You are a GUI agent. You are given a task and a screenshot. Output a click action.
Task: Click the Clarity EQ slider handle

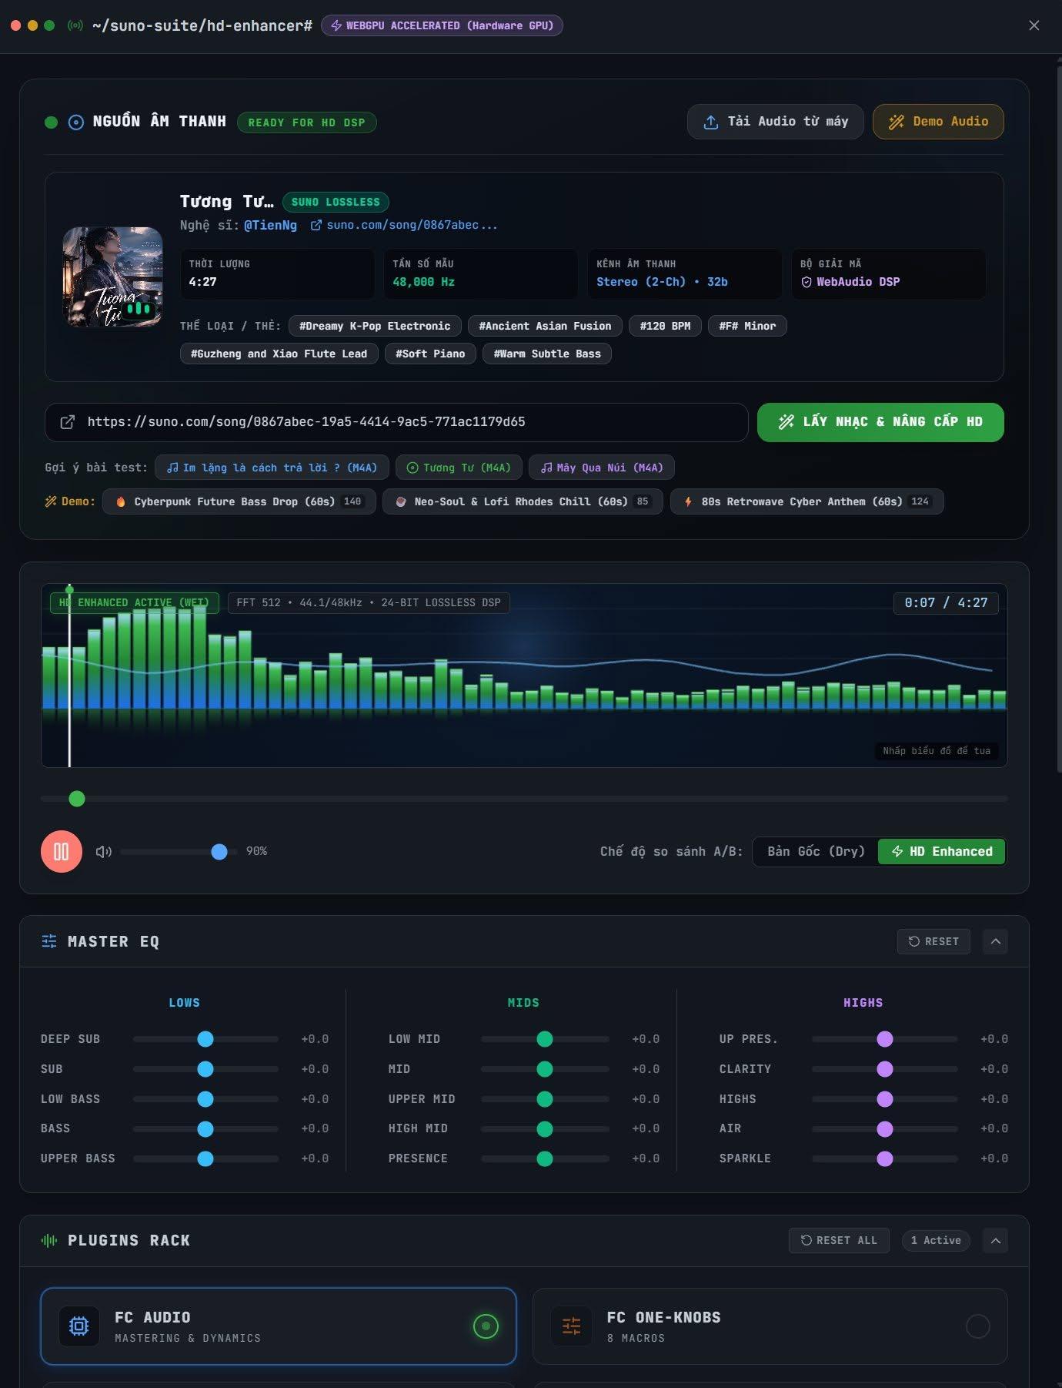(x=885, y=1069)
